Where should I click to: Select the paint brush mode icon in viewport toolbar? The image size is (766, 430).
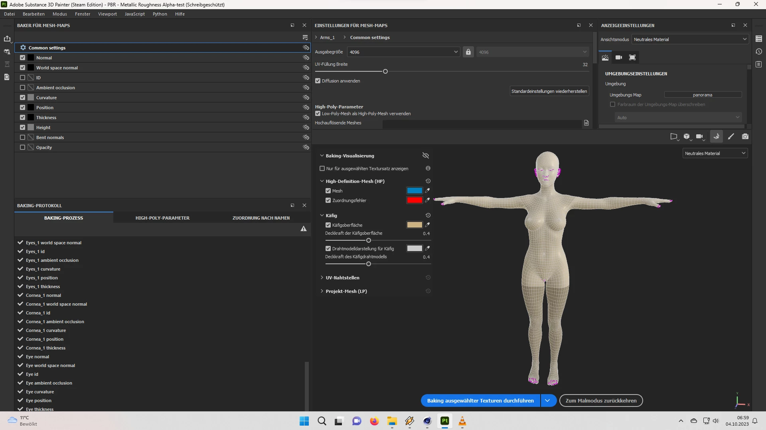[731, 137]
